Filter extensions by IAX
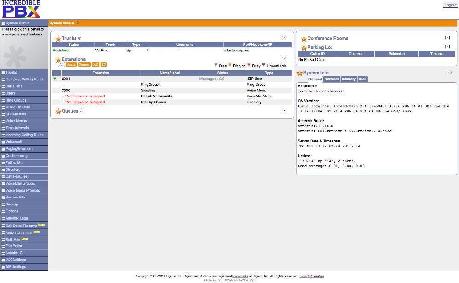The width and height of the screenshot is (459, 283). [x=95, y=64]
